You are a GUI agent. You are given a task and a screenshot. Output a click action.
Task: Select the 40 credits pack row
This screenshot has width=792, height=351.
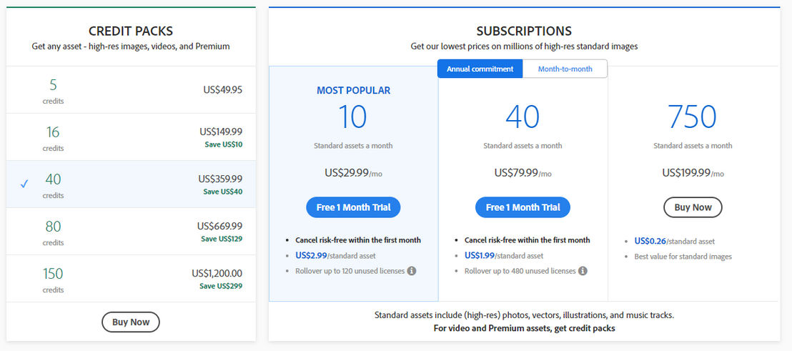click(x=131, y=184)
